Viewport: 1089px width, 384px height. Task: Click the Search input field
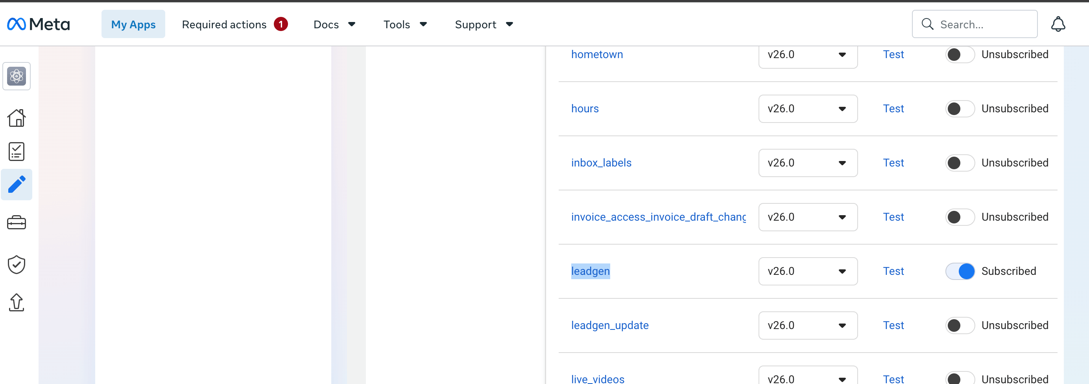click(x=975, y=24)
